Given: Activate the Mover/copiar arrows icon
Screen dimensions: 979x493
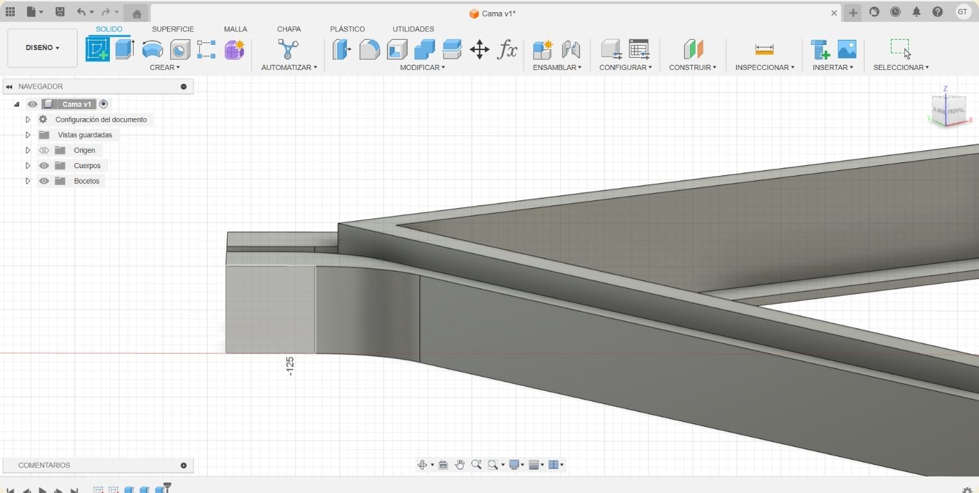Looking at the screenshot, I should [x=480, y=49].
